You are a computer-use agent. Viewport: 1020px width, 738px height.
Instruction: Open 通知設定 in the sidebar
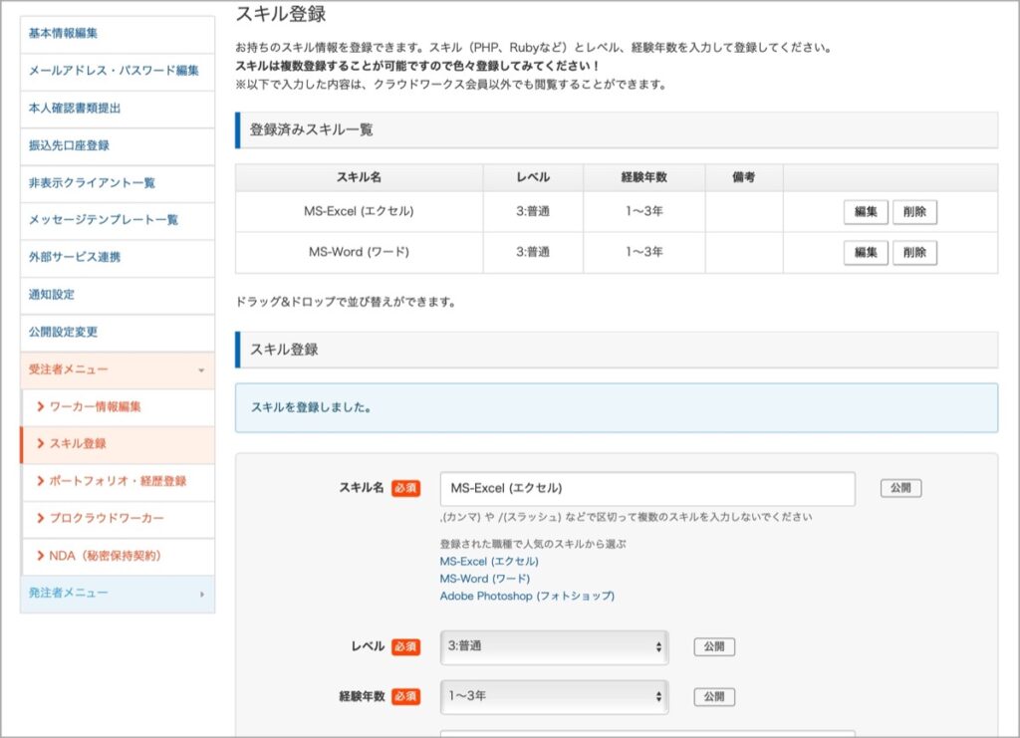[x=52, y=295]
